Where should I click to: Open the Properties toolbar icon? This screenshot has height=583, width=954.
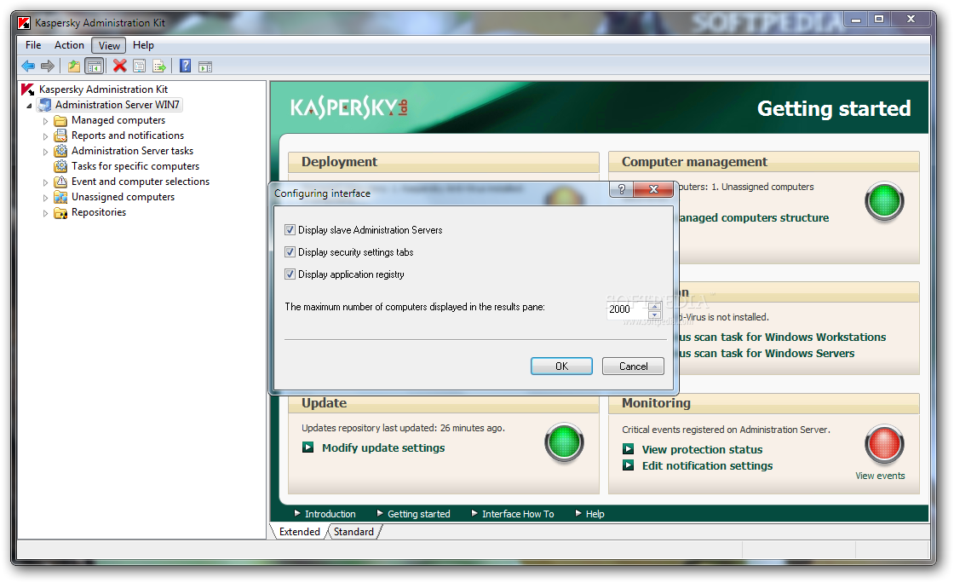(140, 66)
